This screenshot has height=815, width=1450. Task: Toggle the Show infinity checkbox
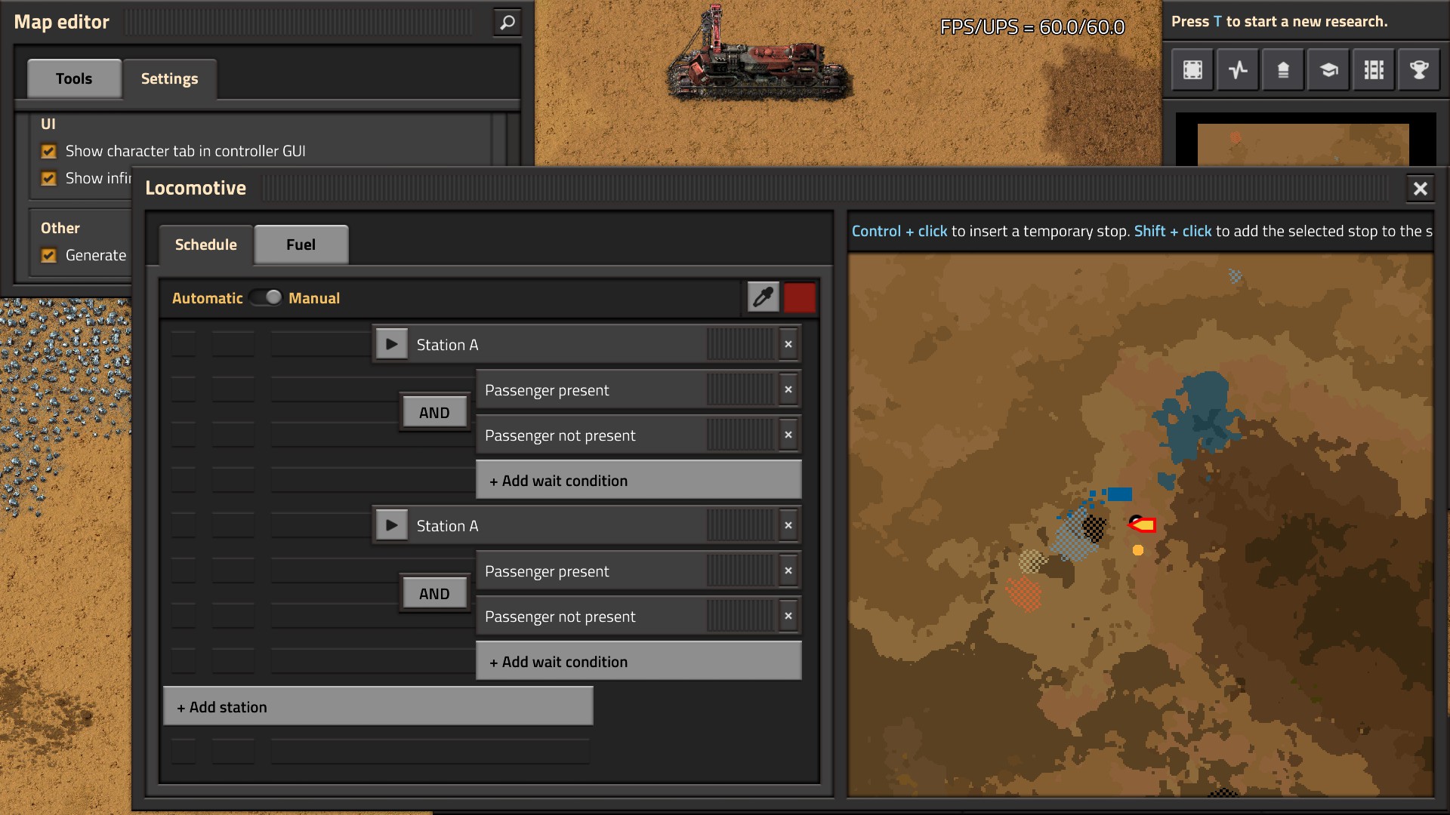[x=49, y=179]
